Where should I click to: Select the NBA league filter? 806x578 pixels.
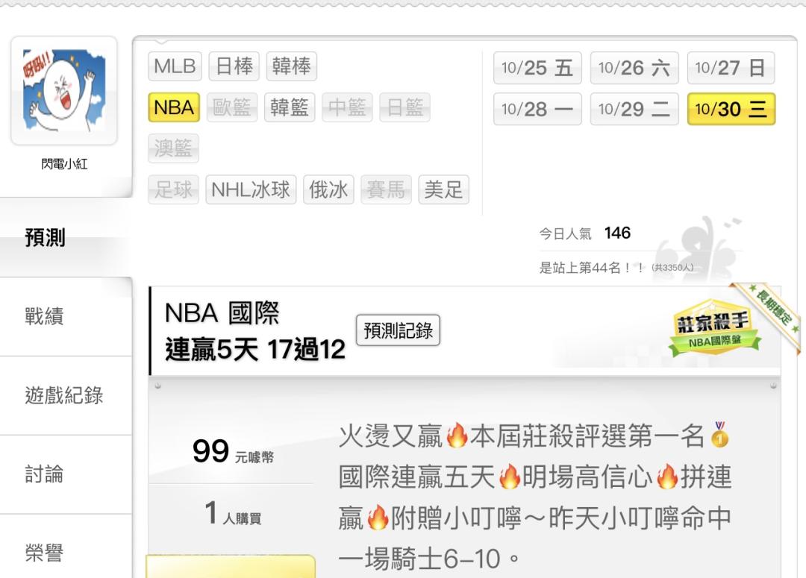174,107
